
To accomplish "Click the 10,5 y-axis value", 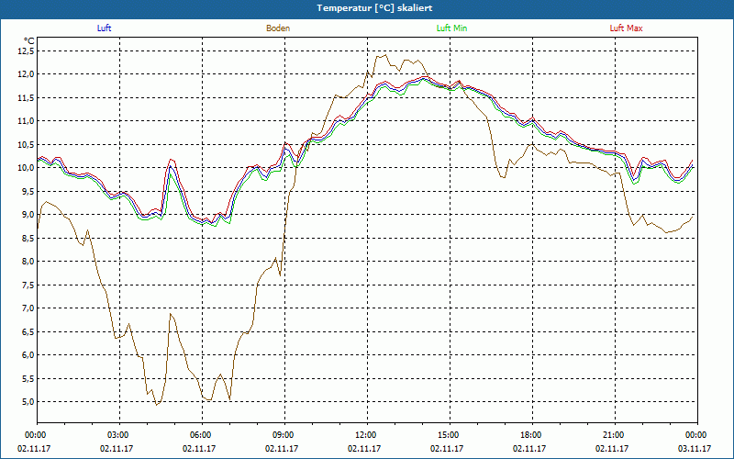I will click(26, 145).
